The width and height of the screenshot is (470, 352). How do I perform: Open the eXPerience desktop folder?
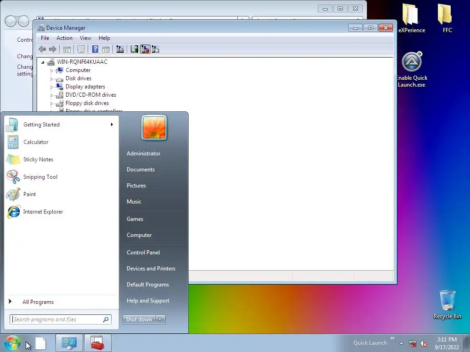tap(412, 18)
